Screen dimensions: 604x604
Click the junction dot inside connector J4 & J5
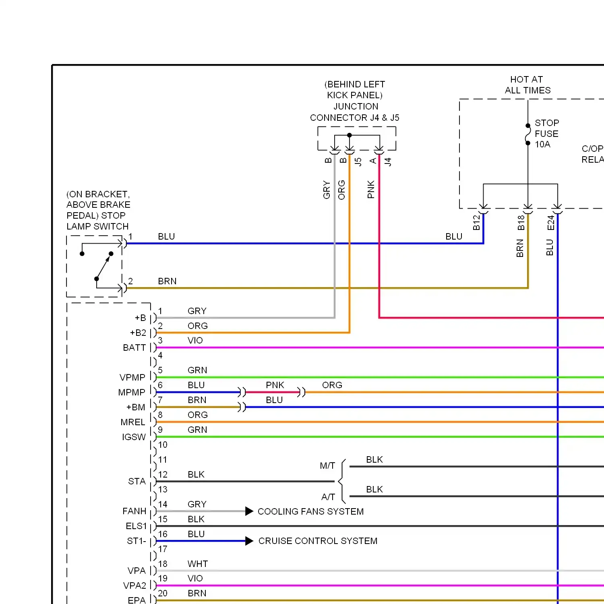point(350,135)
